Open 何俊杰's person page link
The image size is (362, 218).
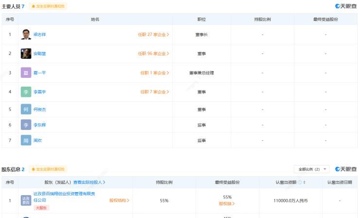click(x=40, y=109)
